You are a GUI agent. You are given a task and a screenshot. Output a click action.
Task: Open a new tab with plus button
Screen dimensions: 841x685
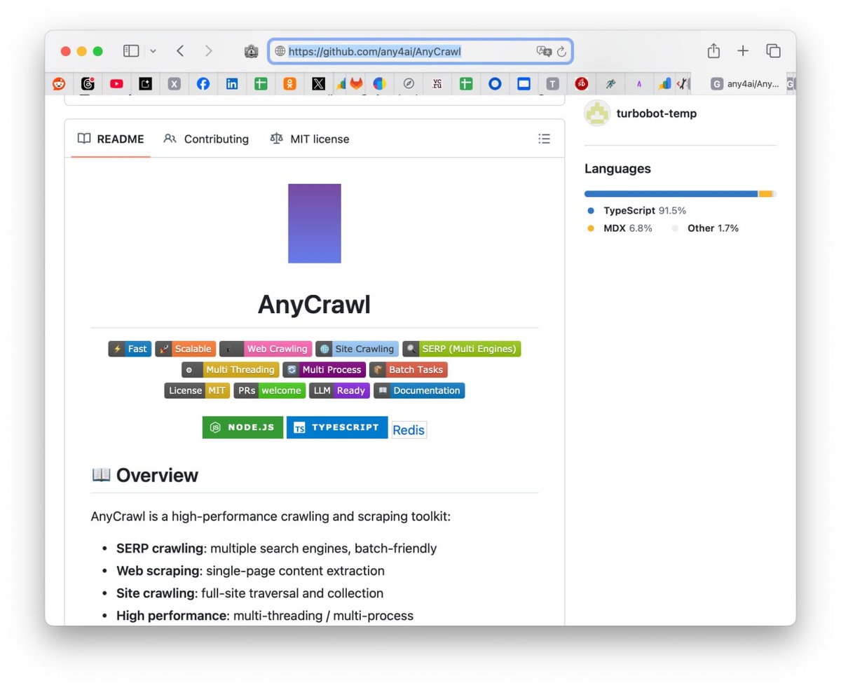pos(743,50)
